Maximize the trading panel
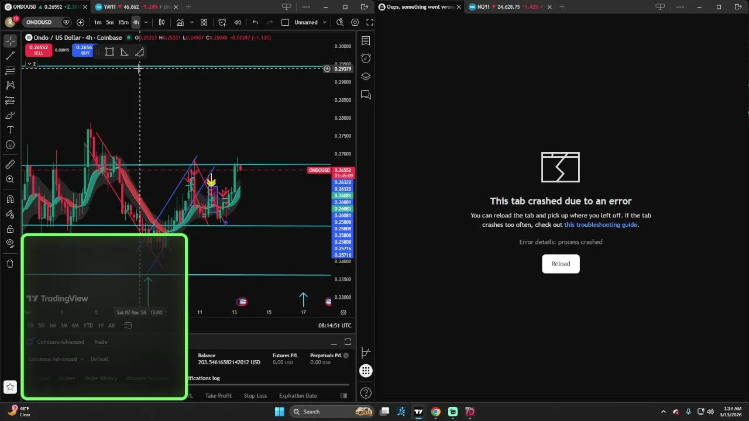 click(348, 342)
